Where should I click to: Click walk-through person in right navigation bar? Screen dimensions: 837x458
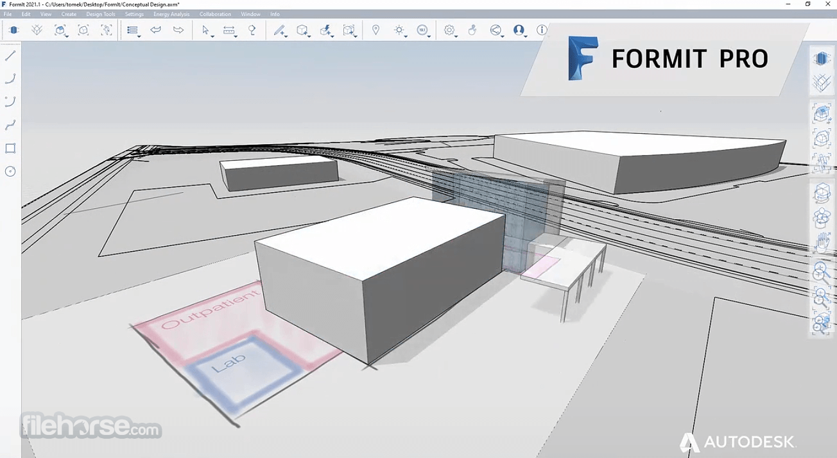[821, 162]
